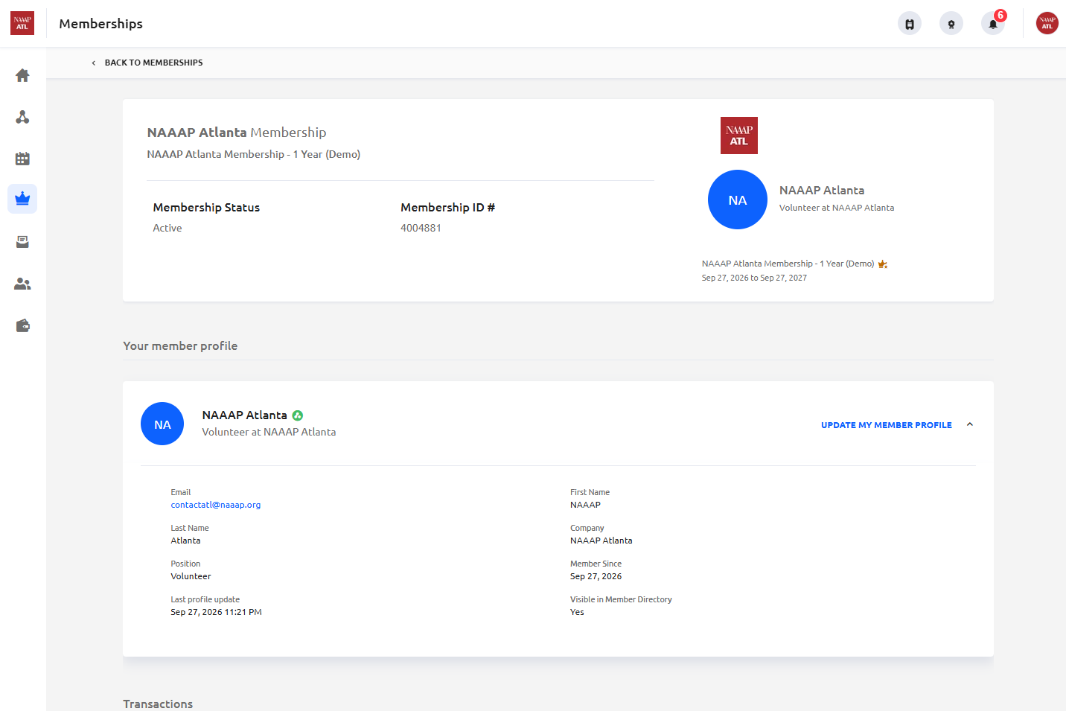Click the back chevron arrow before Back to Memberships
This screenshot has height=711, width=1066.
94,63
